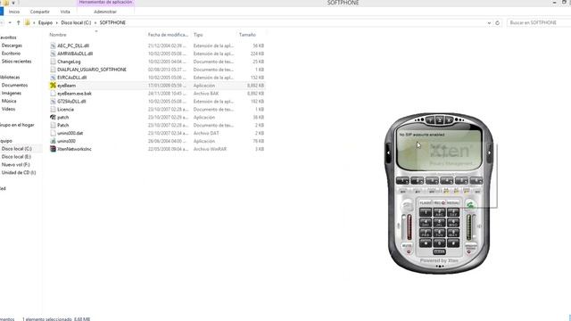Click the unins000 application icon
The width and height of the screenshot is (571, 321).
(53, 141)
